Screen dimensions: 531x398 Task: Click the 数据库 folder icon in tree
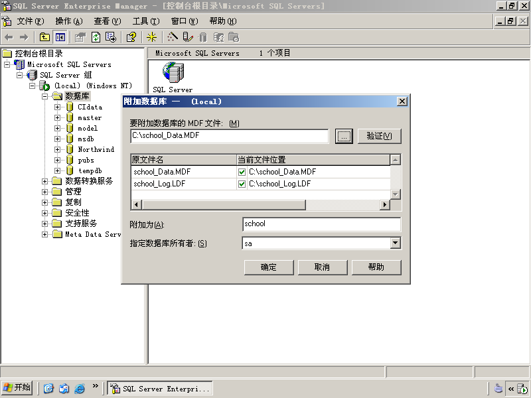click(57, 96)
